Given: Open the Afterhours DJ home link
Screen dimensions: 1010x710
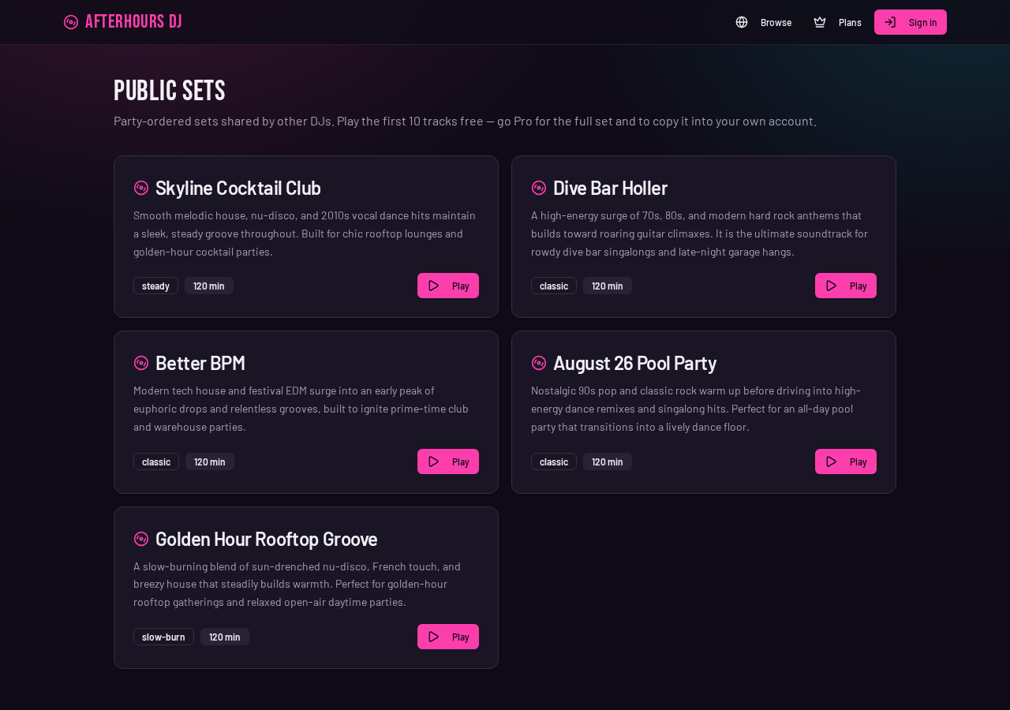Looking at the screenshot, I should pos(122,22).
